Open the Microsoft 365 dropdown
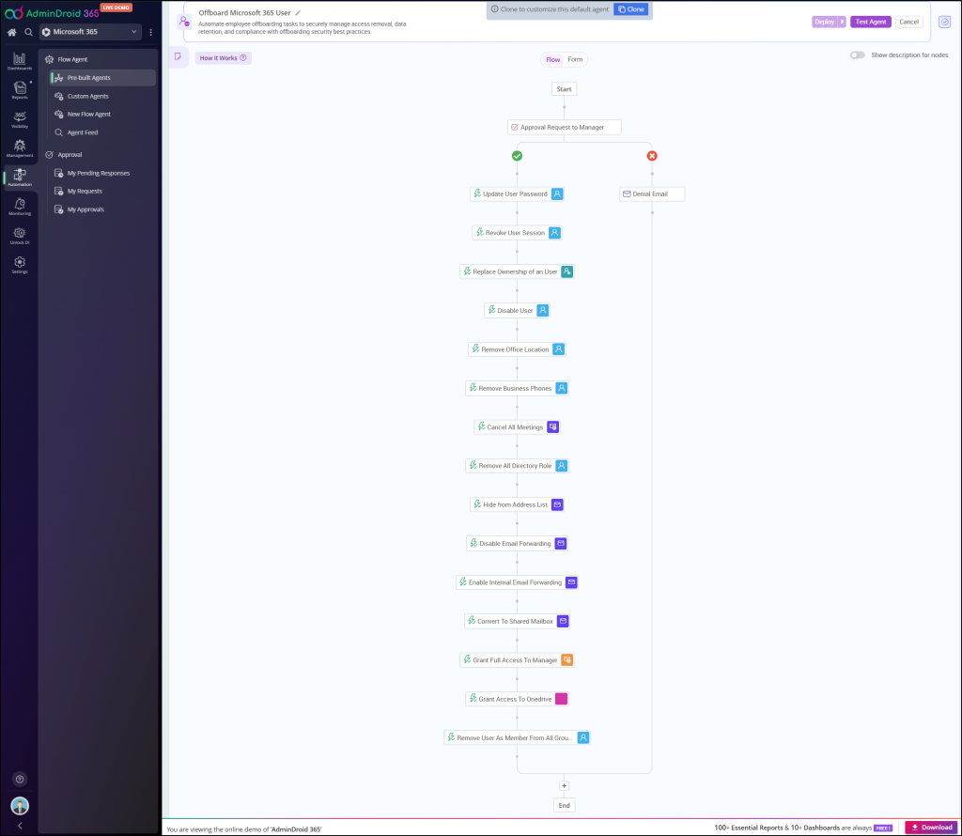This screenshot has width=962, height=836. click(91, 32)
